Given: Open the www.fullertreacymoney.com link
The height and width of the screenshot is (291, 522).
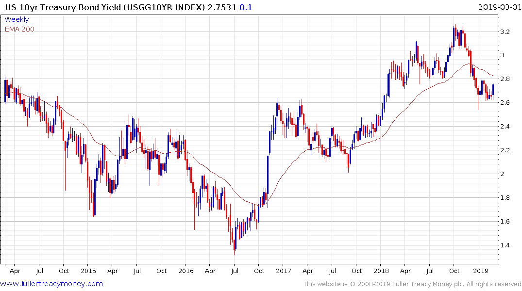Looking at the screenshot, I should 51,284.
